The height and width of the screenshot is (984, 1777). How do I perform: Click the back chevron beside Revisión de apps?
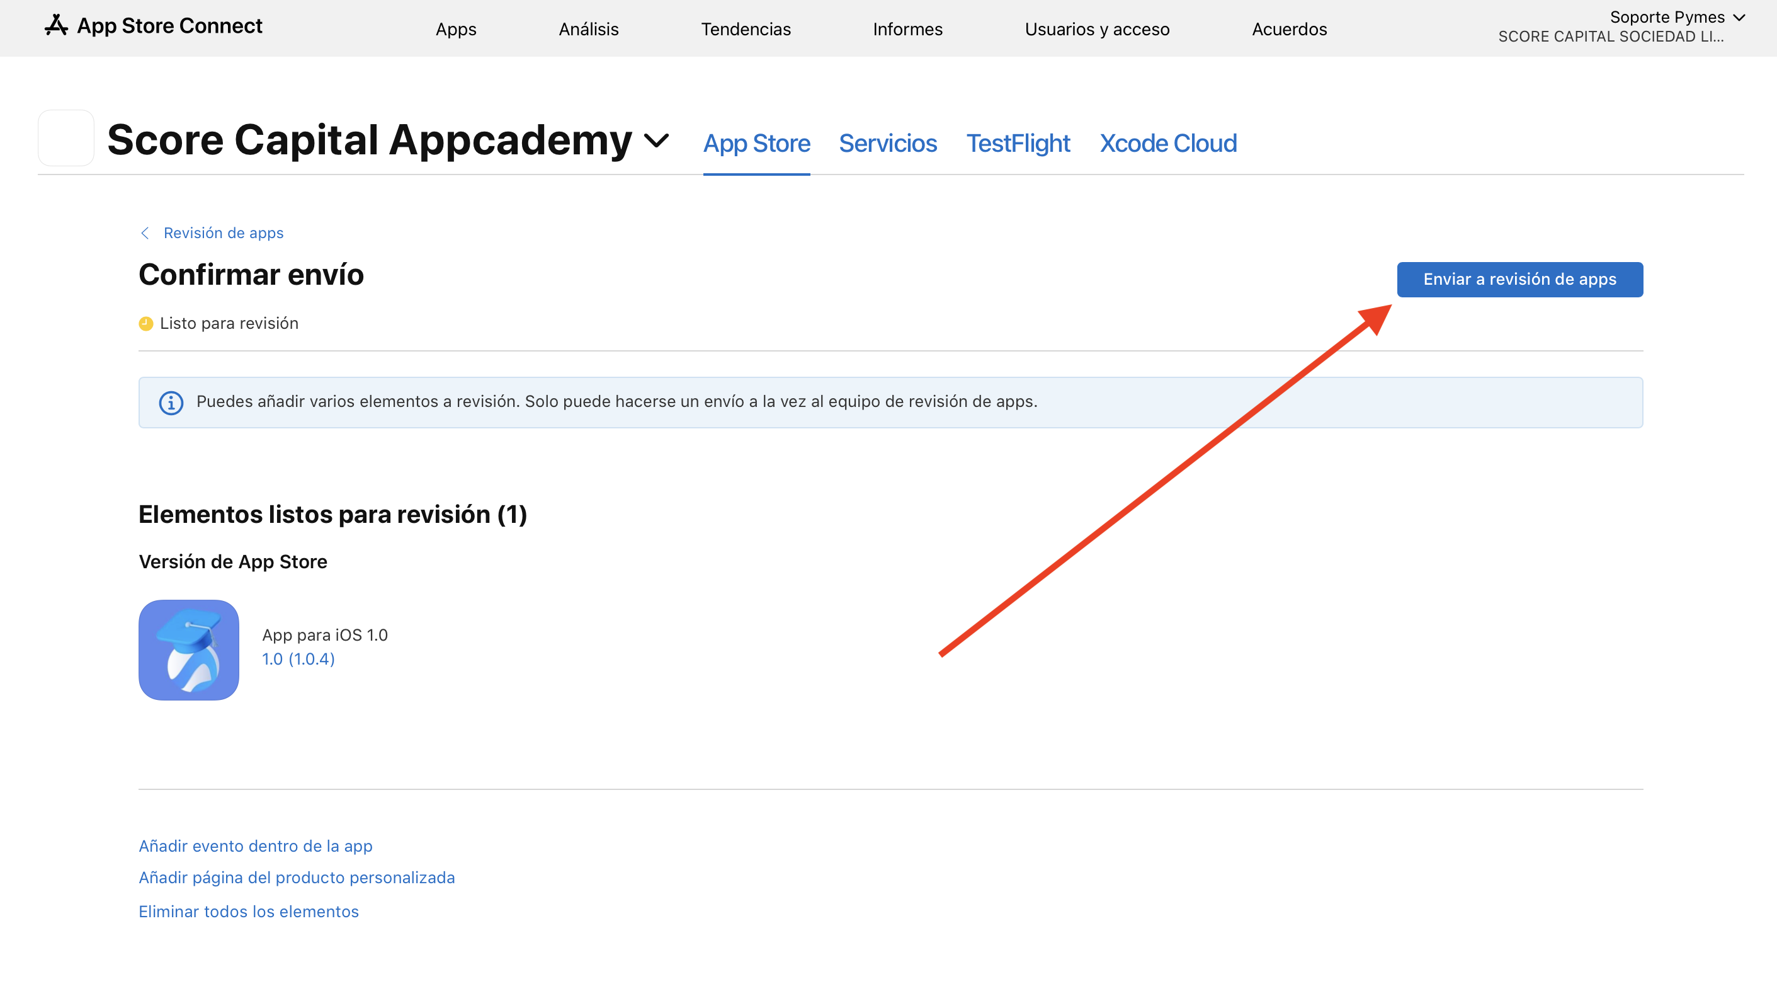click(145, 233)
